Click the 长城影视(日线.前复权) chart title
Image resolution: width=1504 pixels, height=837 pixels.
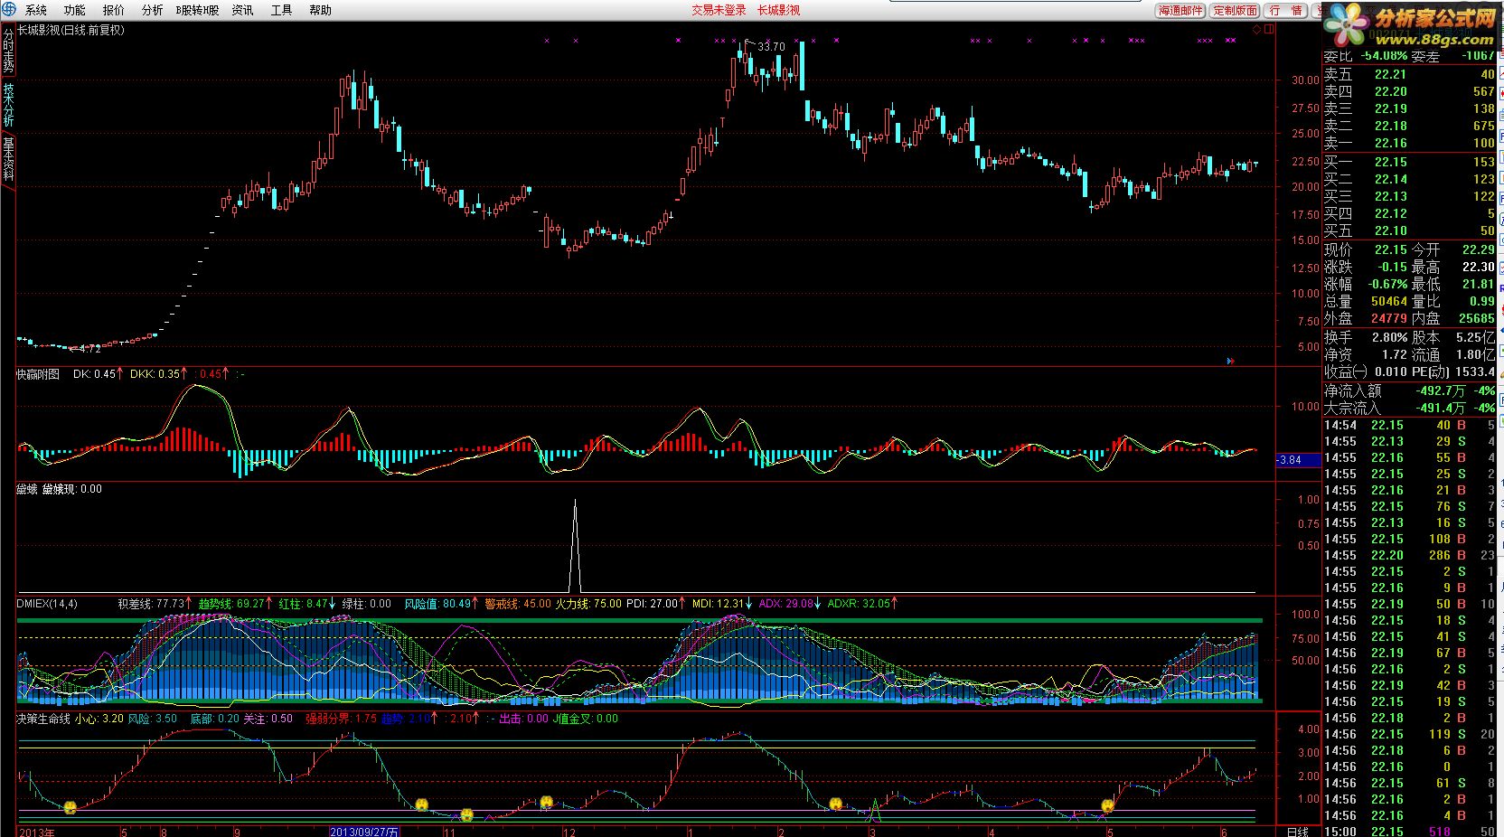tap(71, 30)
